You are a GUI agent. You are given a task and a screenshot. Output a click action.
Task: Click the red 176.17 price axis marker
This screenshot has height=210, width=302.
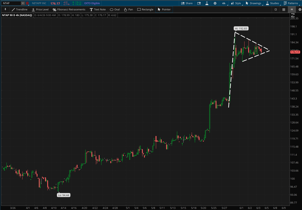pyautogui.click(x=295, y=52)
